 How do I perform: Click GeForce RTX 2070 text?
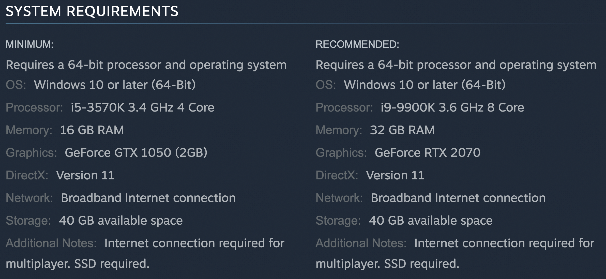tap(427, 152)
